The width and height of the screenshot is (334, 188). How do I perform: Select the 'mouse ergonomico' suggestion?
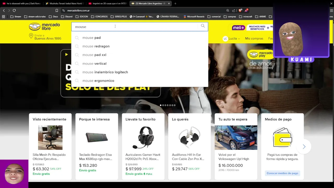(140, 81)
